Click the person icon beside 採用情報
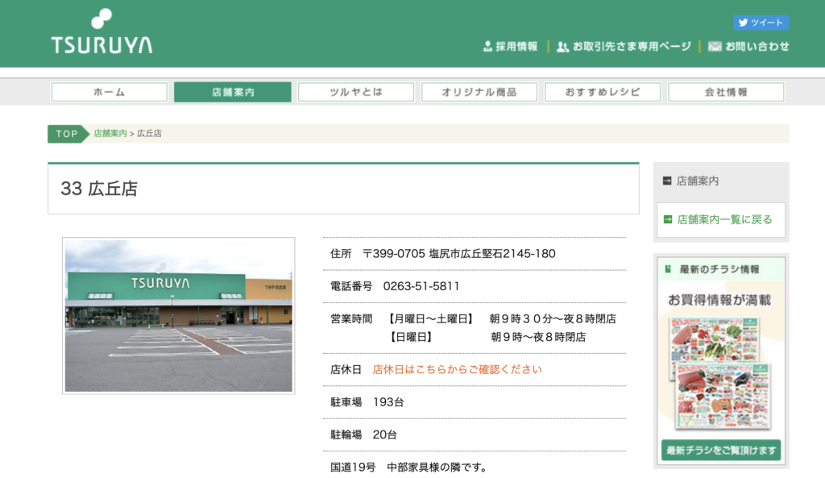 [487, 46]
